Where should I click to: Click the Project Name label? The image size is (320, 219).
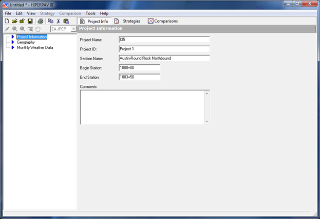coord(91,40)
